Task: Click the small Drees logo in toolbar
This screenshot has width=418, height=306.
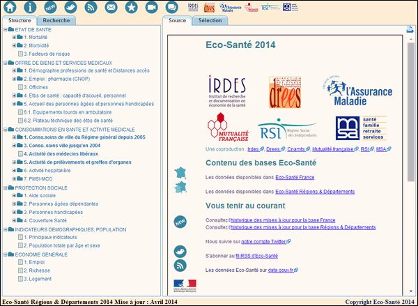Action: (209, 8)
